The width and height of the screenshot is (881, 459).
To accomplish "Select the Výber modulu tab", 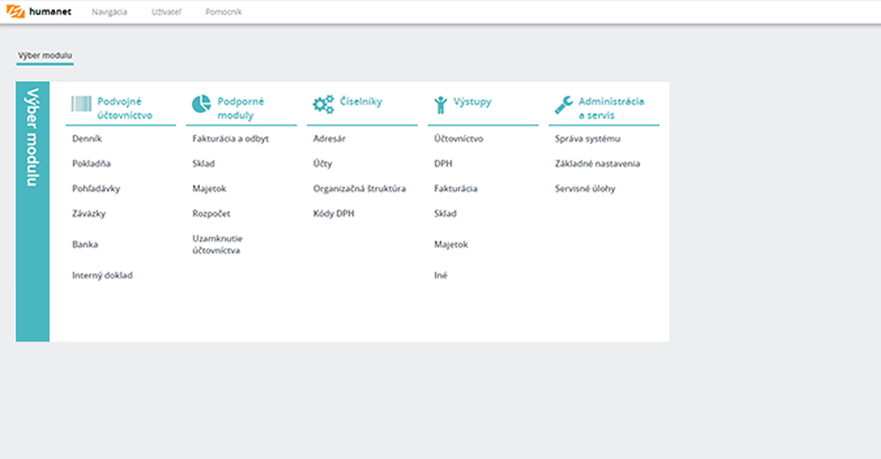I will click(45, 56).
